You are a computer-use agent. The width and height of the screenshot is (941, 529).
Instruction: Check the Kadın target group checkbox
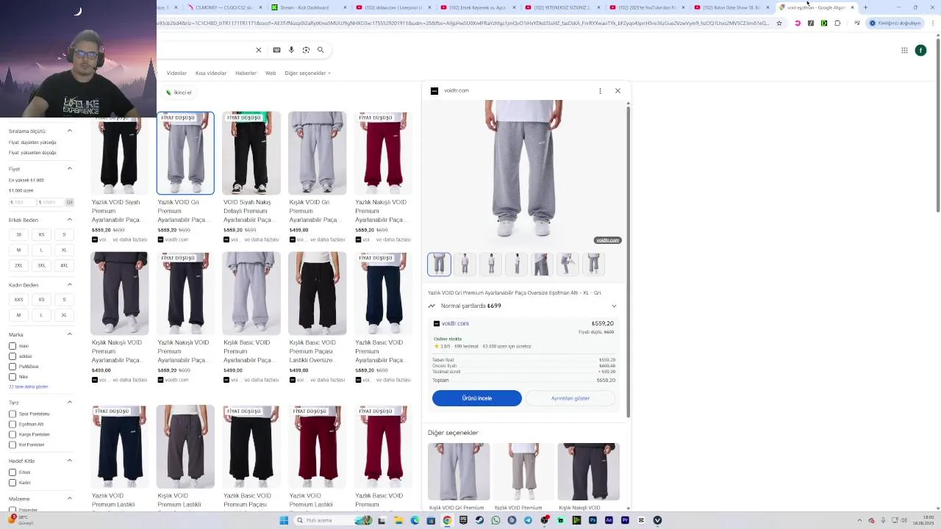point(12,483)
